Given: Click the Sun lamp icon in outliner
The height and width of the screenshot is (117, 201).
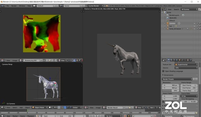Looking at the screenshot, I should [x=167, y=26].
